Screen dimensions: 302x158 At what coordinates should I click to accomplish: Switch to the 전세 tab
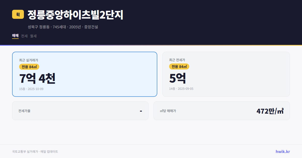click(x=24, y=36)
